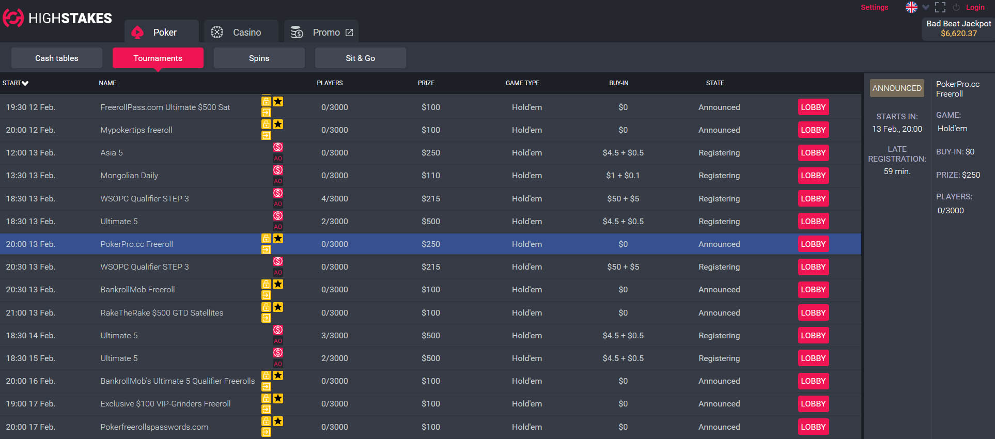Click the PRIZE column header
The width and height of the screenshot is (995, 439).
pos(426,83)
